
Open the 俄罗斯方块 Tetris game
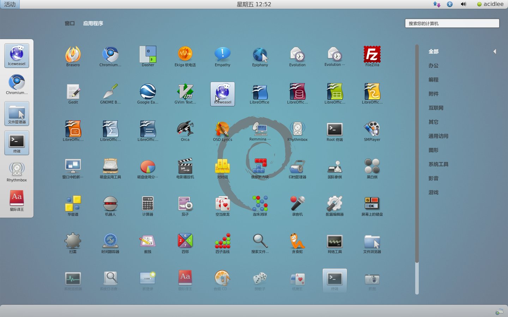[x=260, y=168]
